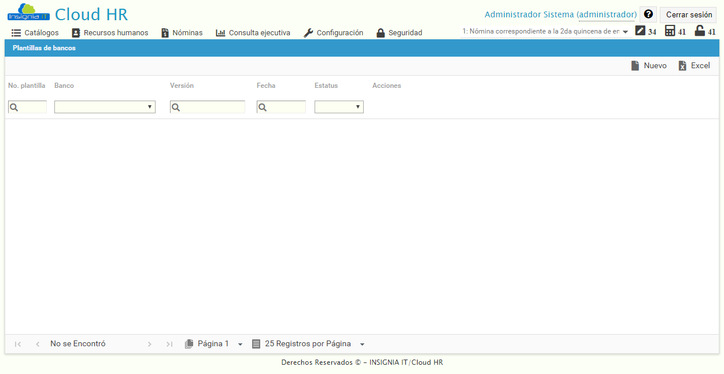The width and height of the screenshot is (724, 374).
Task: Click the Insignia IT cloud logo
Action: click(28, 13)
